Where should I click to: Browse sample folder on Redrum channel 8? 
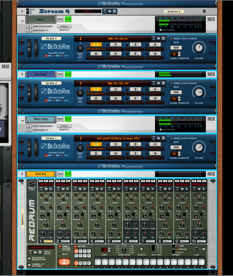[165, 189]
